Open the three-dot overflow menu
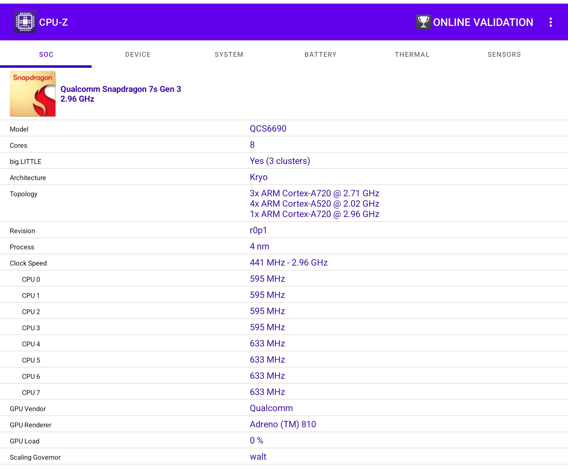 [x=551, y=22]
